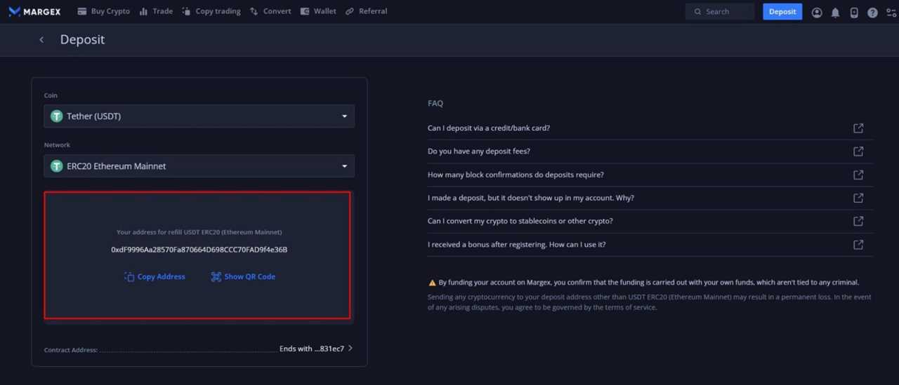899x385 pixels.
Task: Open the help question mark icon
Action: (x=872, y=12)
